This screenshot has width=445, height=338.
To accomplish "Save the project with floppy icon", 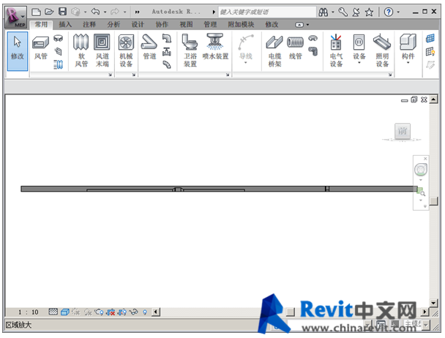I will click(x=62, y=12).
